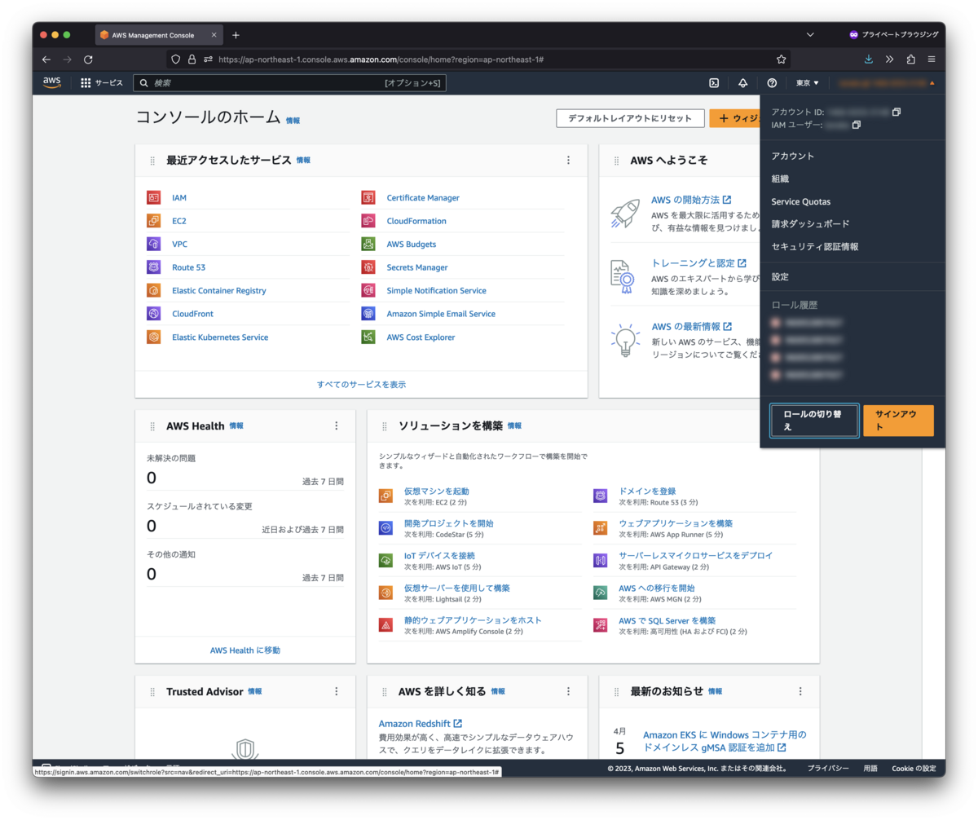Open the '仮想マシンを起動' solution link

[x=437, y=492]
